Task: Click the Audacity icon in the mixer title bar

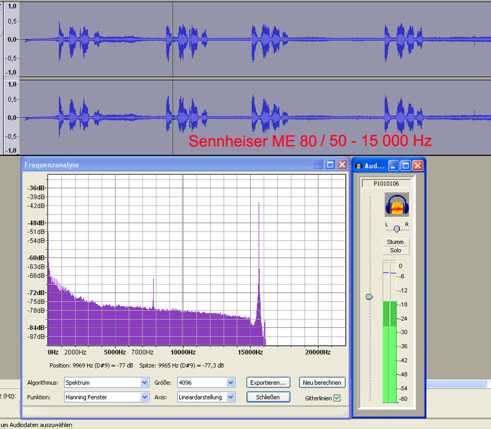Action: 357,165
